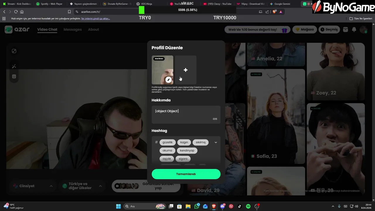Open Zoey, 22 profile card
The height and width of the screenshot is (211, 375).
click(336, 72)
